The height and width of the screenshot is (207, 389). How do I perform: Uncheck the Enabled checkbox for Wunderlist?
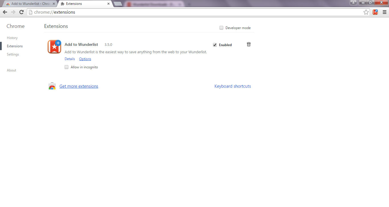point(215,45)
